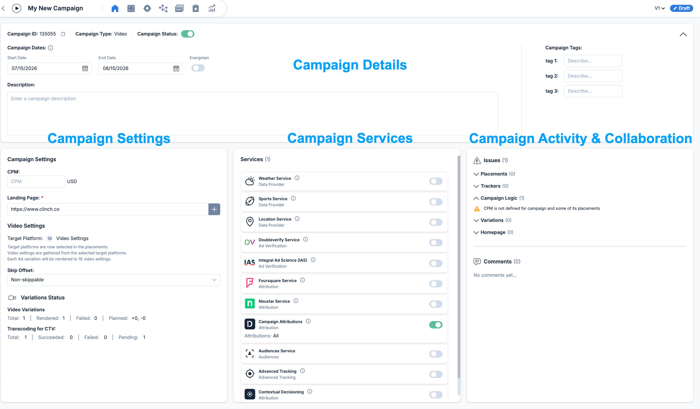Image resolution: width=700 pixels, height=409 pixels.
Task: Click the tag 3 Describe field
Action: pos(593,91)
